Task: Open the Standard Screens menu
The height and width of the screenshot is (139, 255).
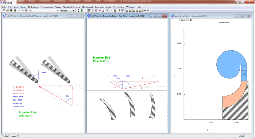Action: [71, 7]
